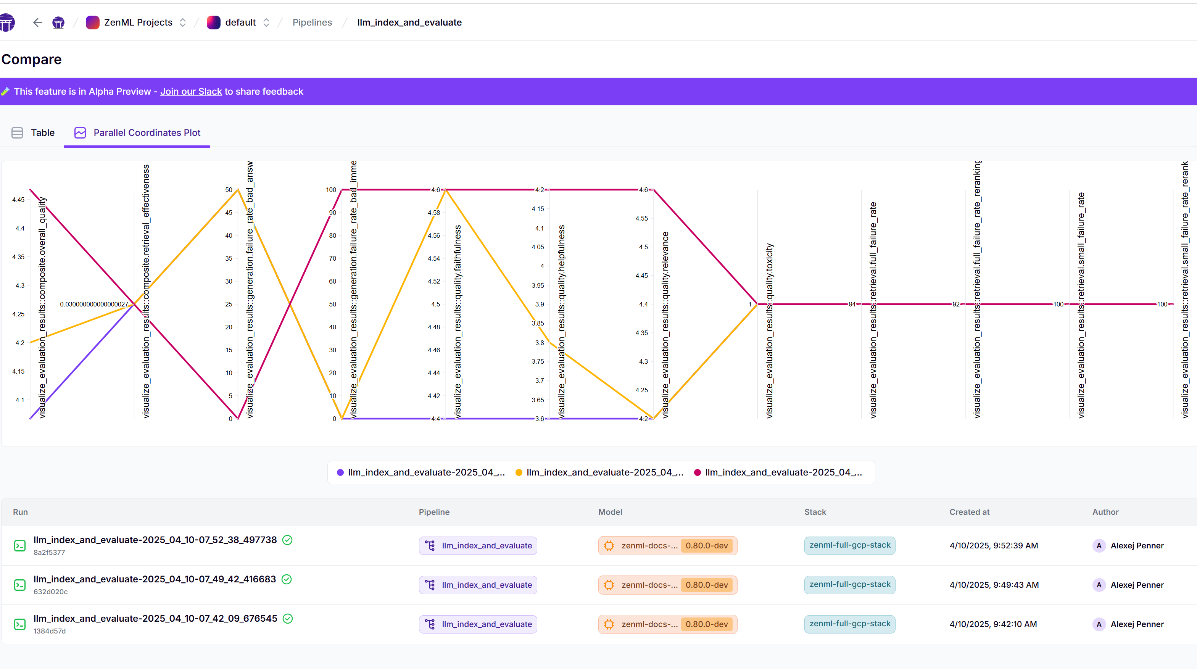The width and height of the screenshot is (1197, 669).
Task: Click the ZenML Projects avatar icon
Action: point(92,22)
